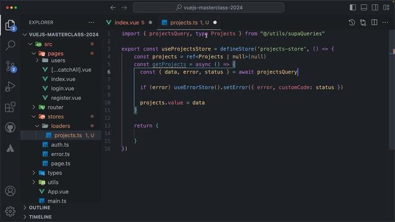Open login.vue file

pyautogui.click(x=62, y=88)
